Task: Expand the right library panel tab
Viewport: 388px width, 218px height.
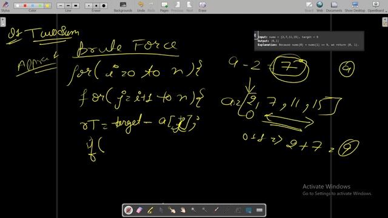Action: pos(385,22)
